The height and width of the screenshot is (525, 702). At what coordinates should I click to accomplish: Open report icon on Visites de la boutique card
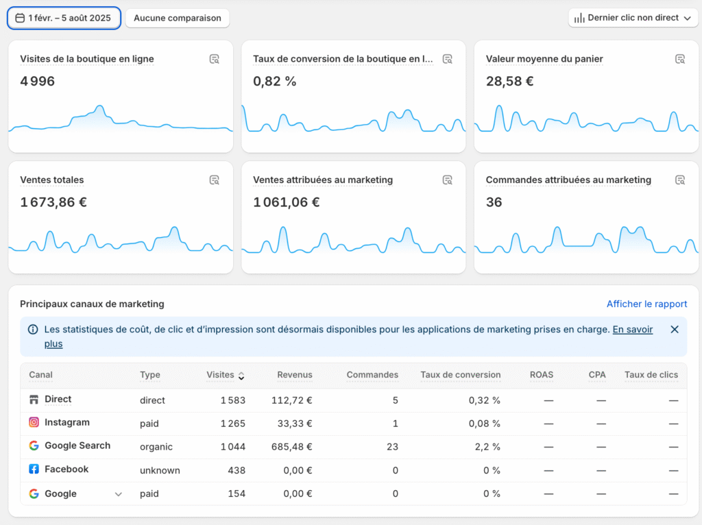pyautogui.click(x=215, y=59)
